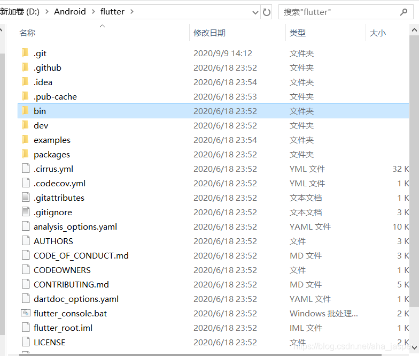Select the dartdoc_options.yaml file name
The height and width of the screenshot is (356, 419).
[x=76, y=299]
